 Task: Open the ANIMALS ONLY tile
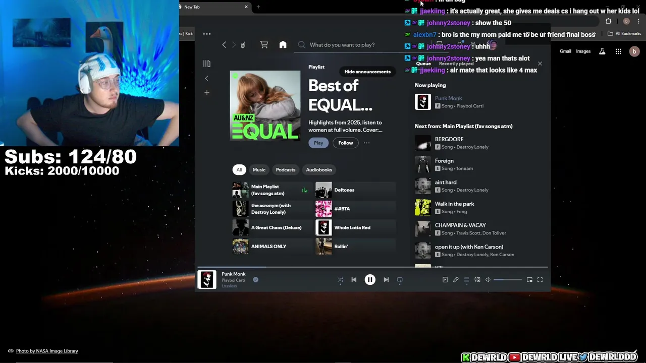pos(272,247)
